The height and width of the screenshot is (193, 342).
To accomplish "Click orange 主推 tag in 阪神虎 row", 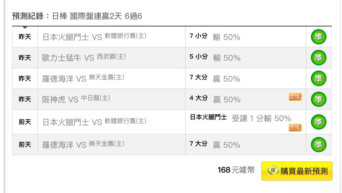I will tap(295, 97).
